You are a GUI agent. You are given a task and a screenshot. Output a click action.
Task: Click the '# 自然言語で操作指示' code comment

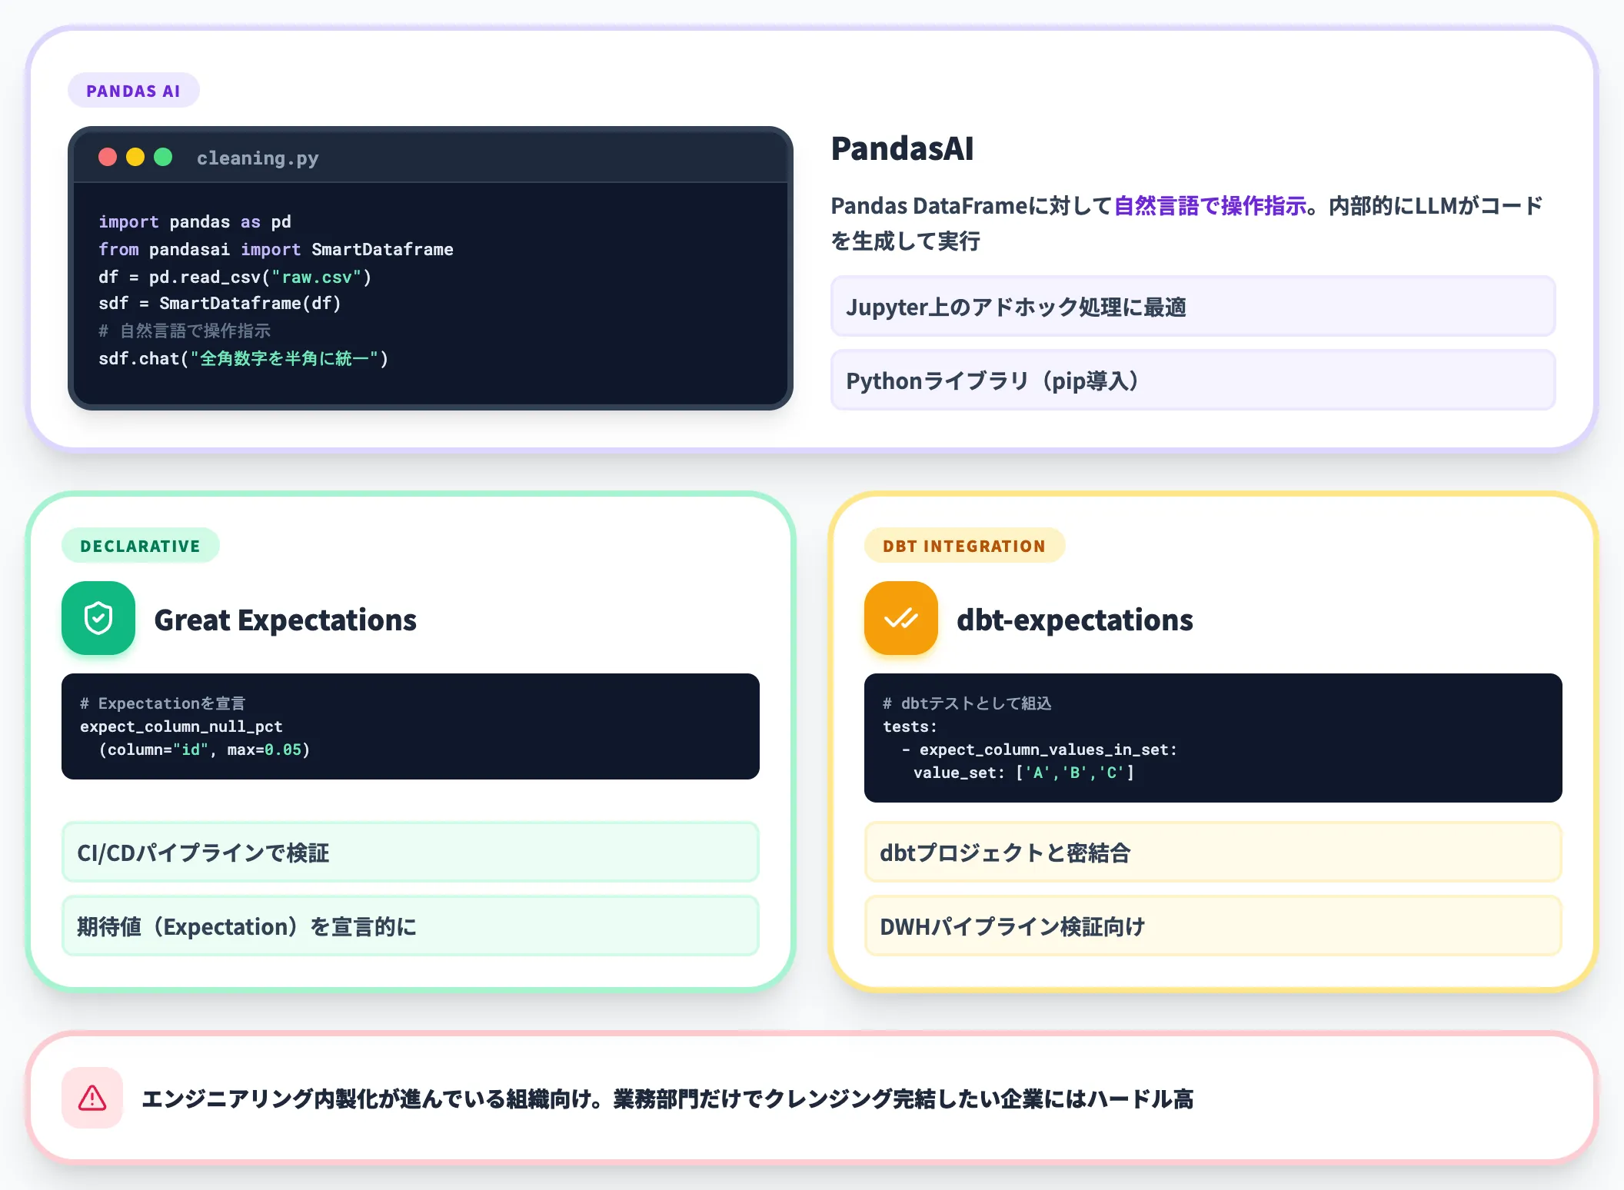pyautogui.click(x=185, y=331)
